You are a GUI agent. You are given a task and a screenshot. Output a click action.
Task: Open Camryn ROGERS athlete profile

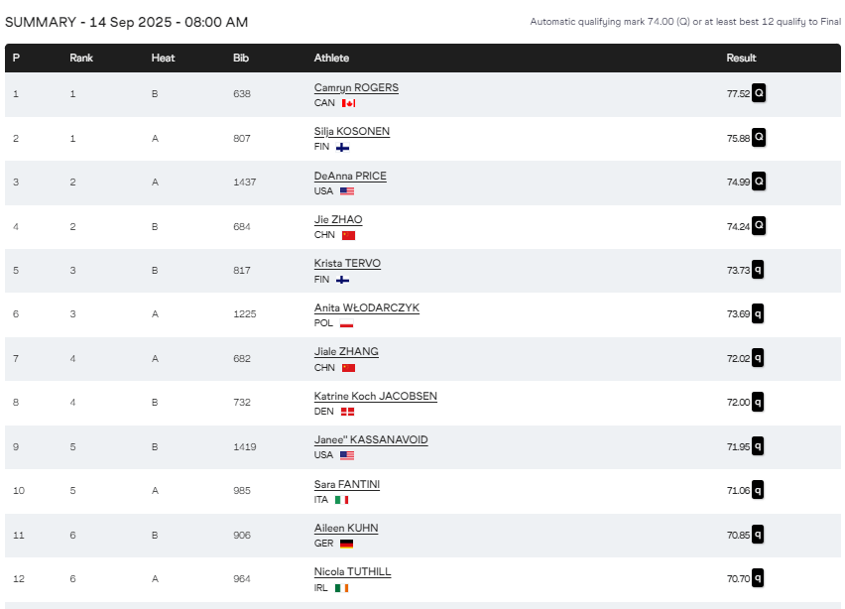(356, 88)
